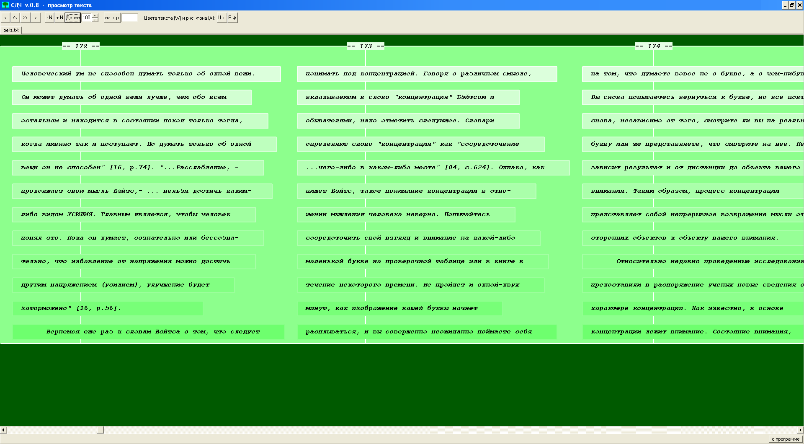Open text color picker "Ц.т."
This screenshot has width=804, height=444.
222,18
